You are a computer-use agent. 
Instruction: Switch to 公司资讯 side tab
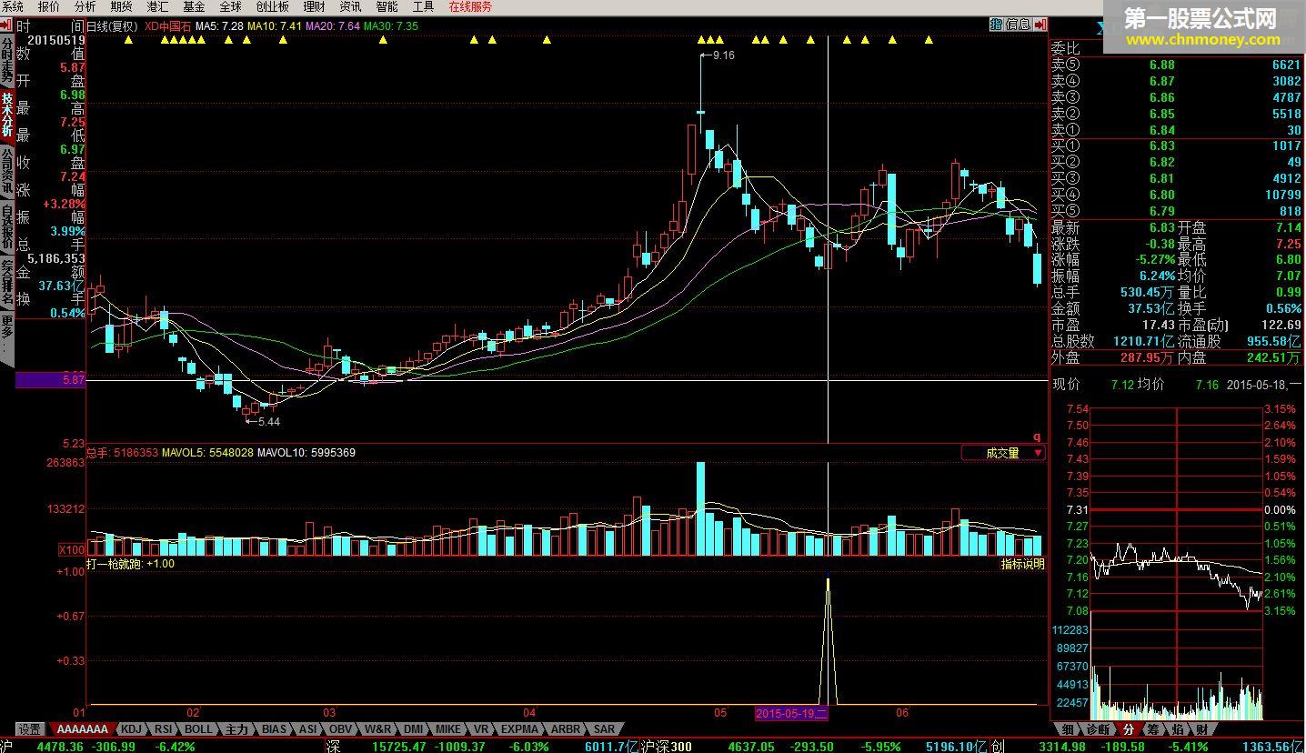(7, 170)
